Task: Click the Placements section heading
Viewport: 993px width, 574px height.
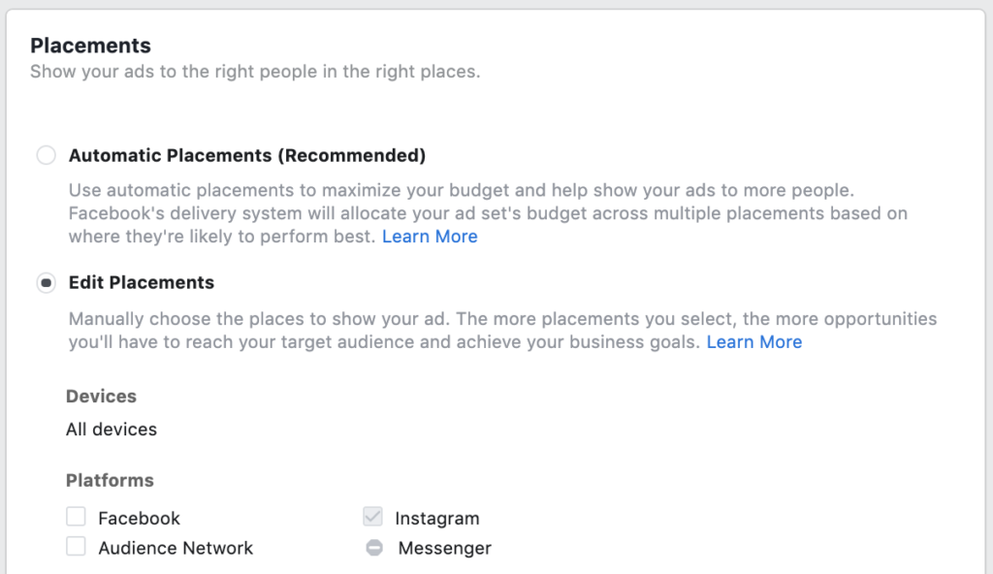Action: (90, 46)
